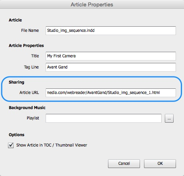Viewport: 184px width, 176px height.
Task: Click the empty Playlist input field
Action: (104, 118)
